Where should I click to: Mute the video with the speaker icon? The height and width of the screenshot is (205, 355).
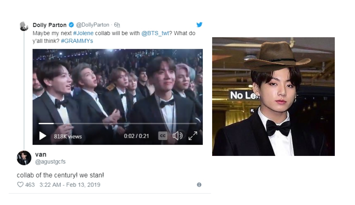pyautogui.click(x=177, y=136)
